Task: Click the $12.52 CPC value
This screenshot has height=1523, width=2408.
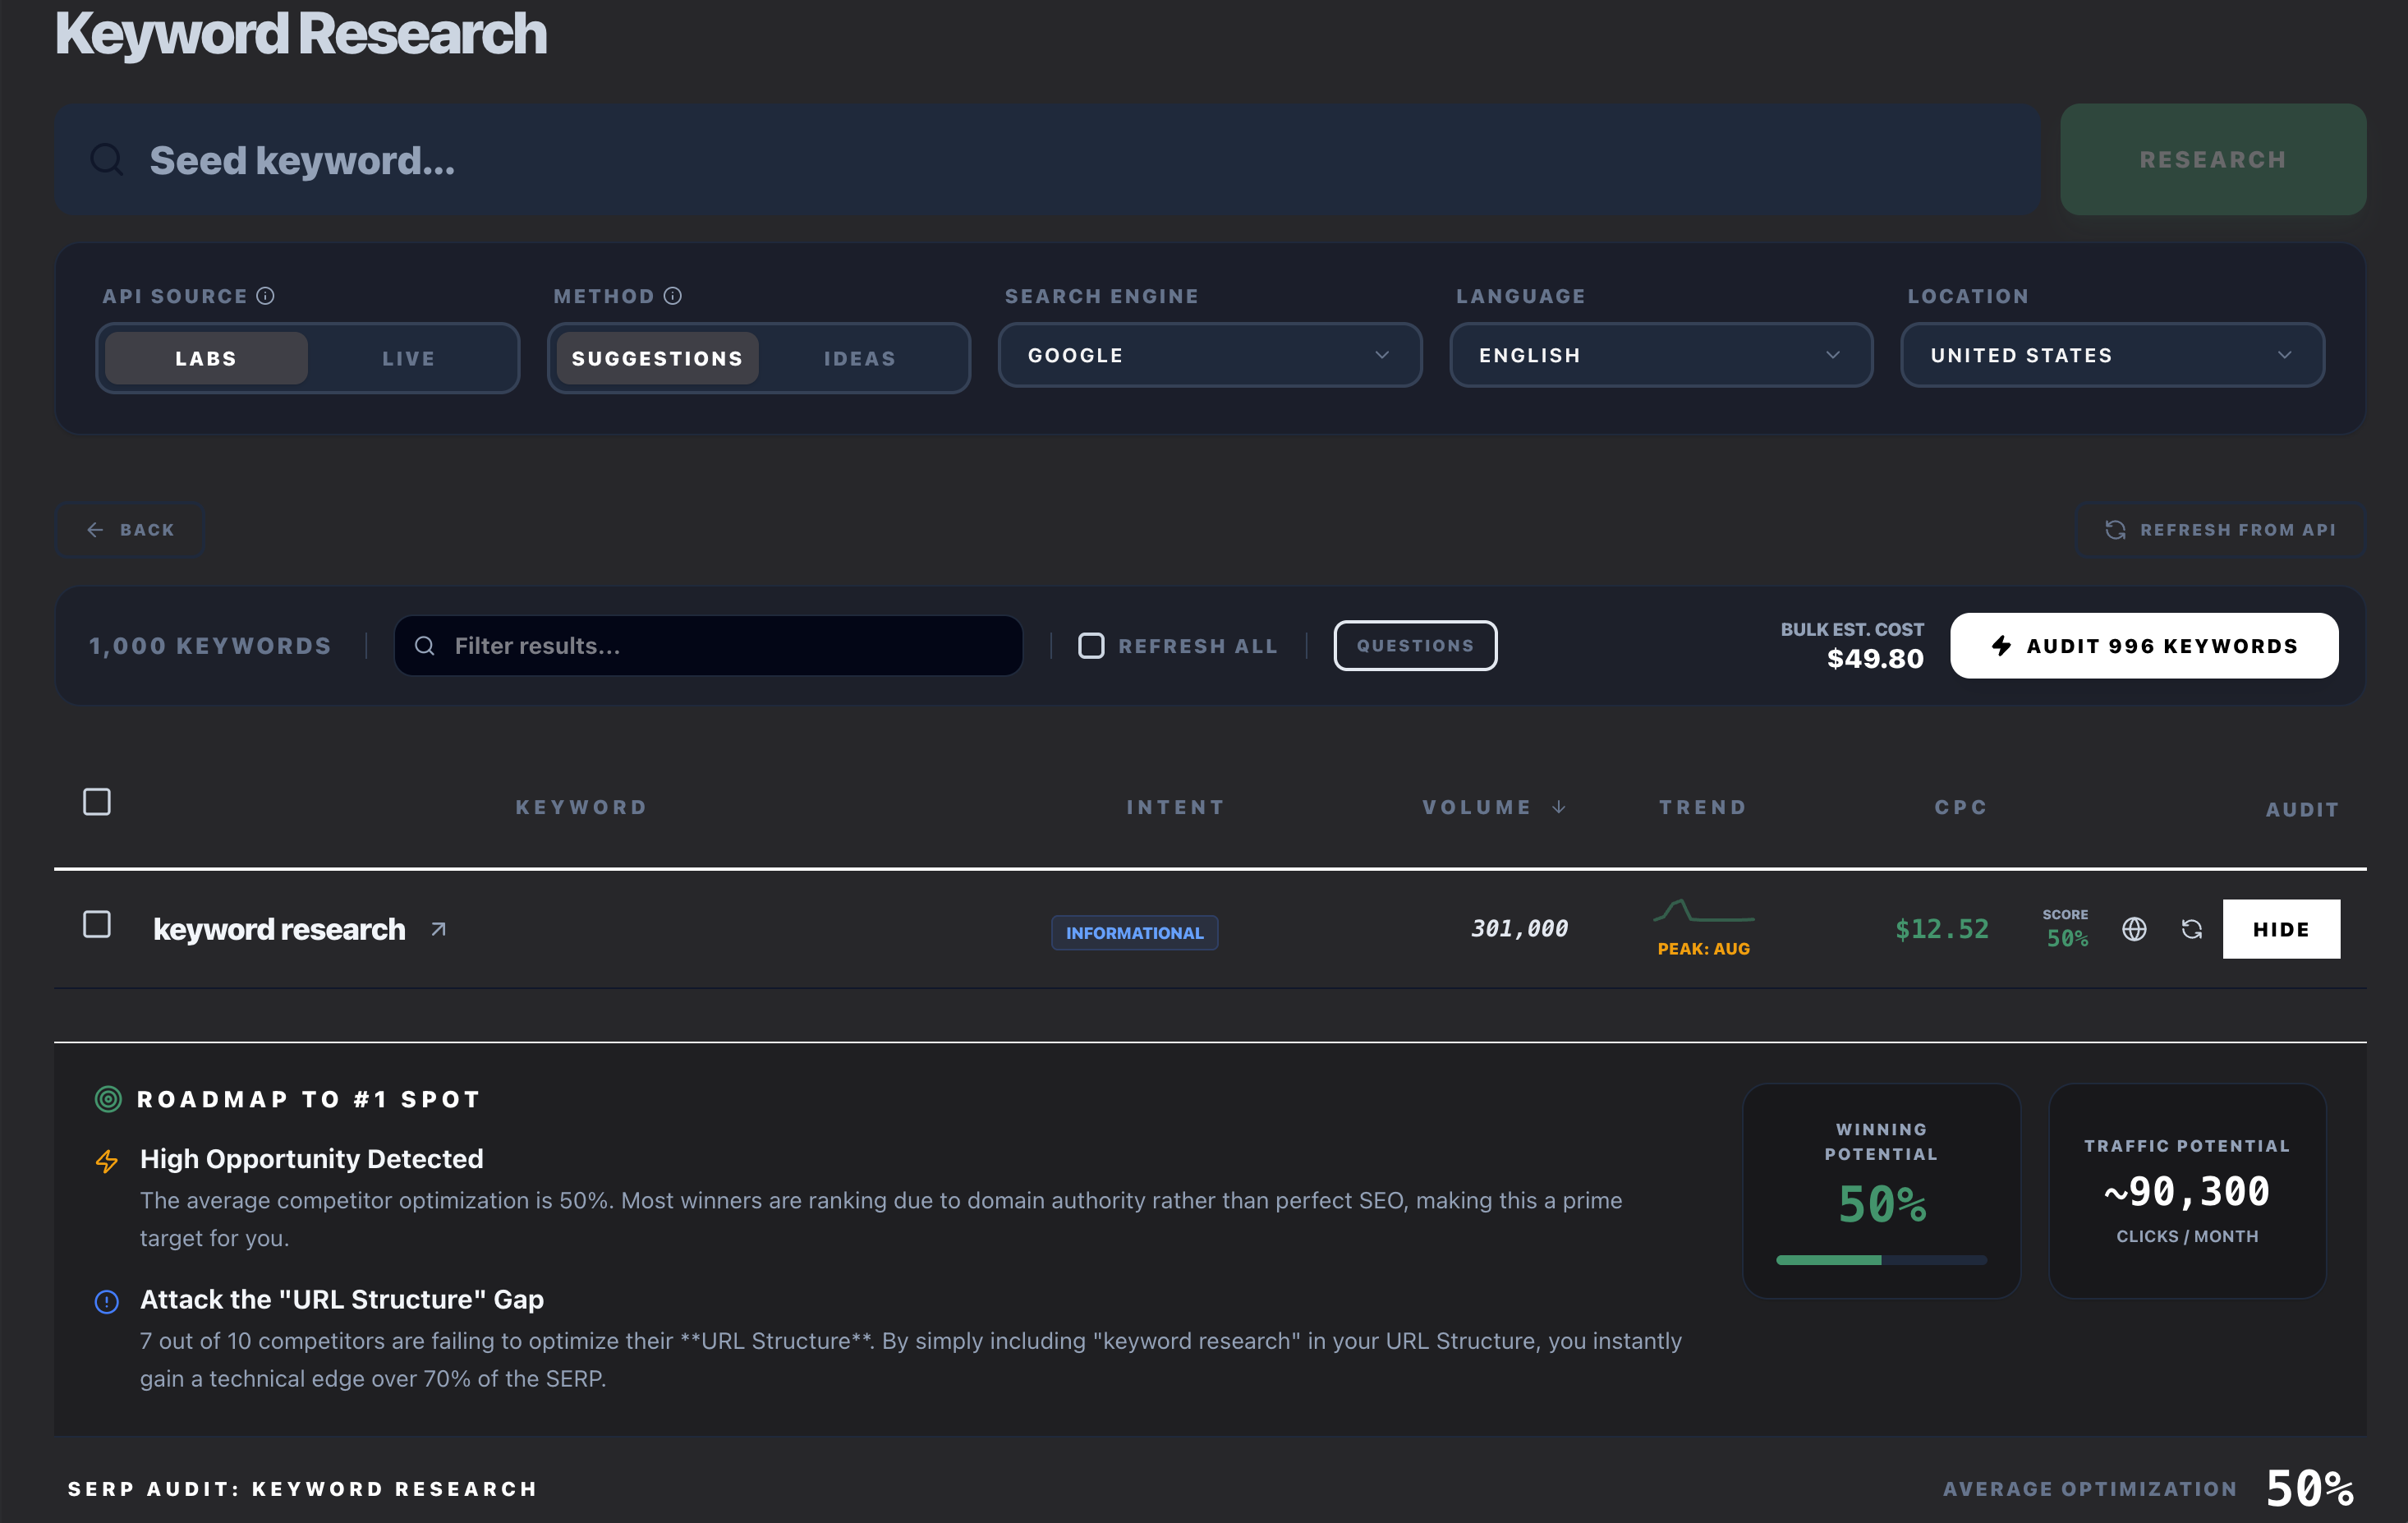Action: pos(1942,929)
